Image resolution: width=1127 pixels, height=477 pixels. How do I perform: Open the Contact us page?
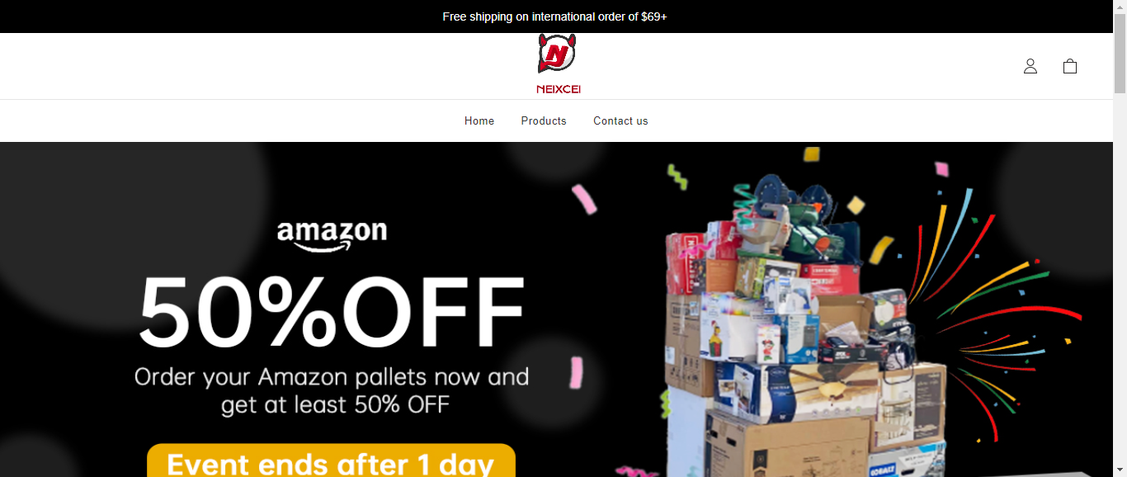click(x=620, y=120)
